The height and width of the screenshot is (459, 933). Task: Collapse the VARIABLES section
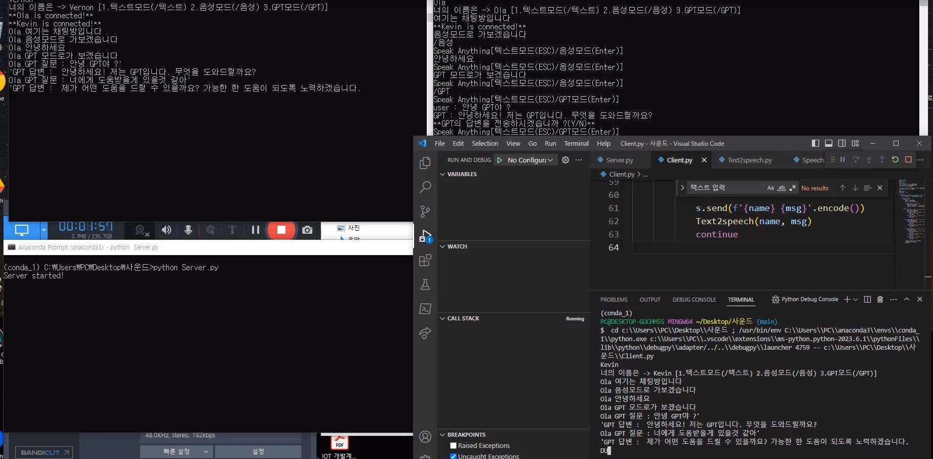[443, 174]
